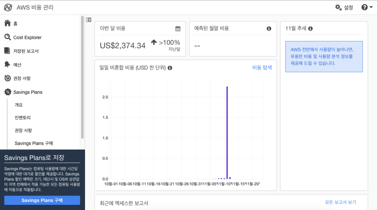The width and height of the screenshot is (377, 210).
Task: Click the recommendations (권장 사항) target icon
Action: point(7,78)
